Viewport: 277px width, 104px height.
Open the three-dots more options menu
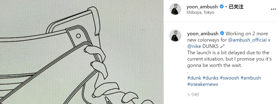point(274,9)
